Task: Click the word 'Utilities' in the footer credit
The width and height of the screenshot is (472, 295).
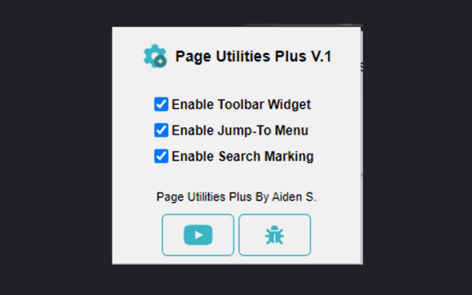Action: pyautogui.click(x=206, y=197)
